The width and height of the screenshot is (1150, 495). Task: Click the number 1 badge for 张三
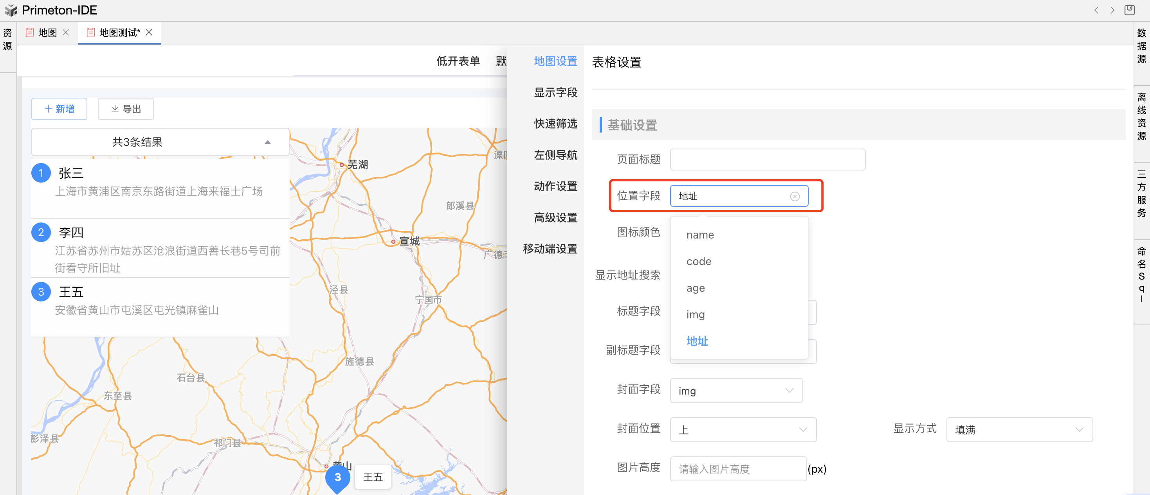pyautogui.click(x=41, y=173)
